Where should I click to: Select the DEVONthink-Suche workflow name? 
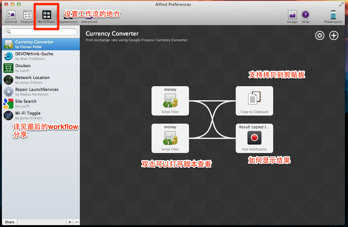tap(34, 54)
